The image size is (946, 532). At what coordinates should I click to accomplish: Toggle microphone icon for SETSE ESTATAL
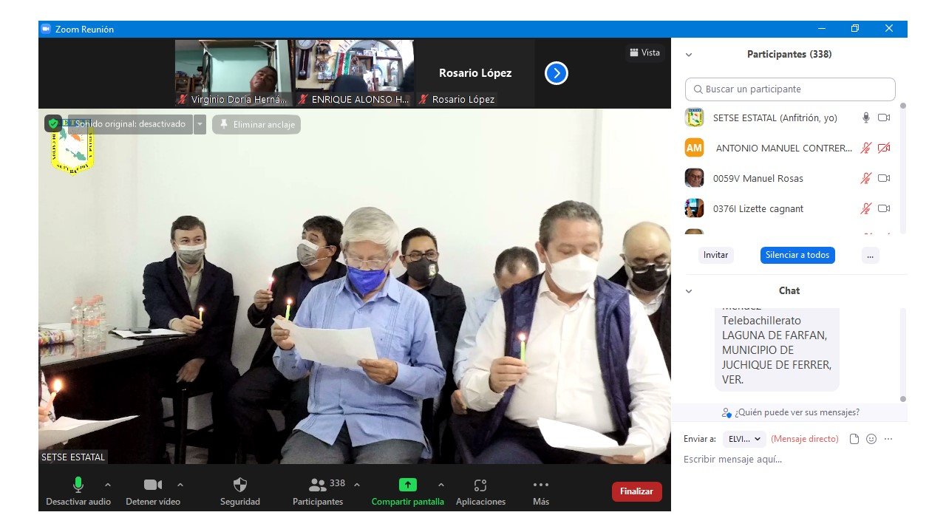click(866, 117)
